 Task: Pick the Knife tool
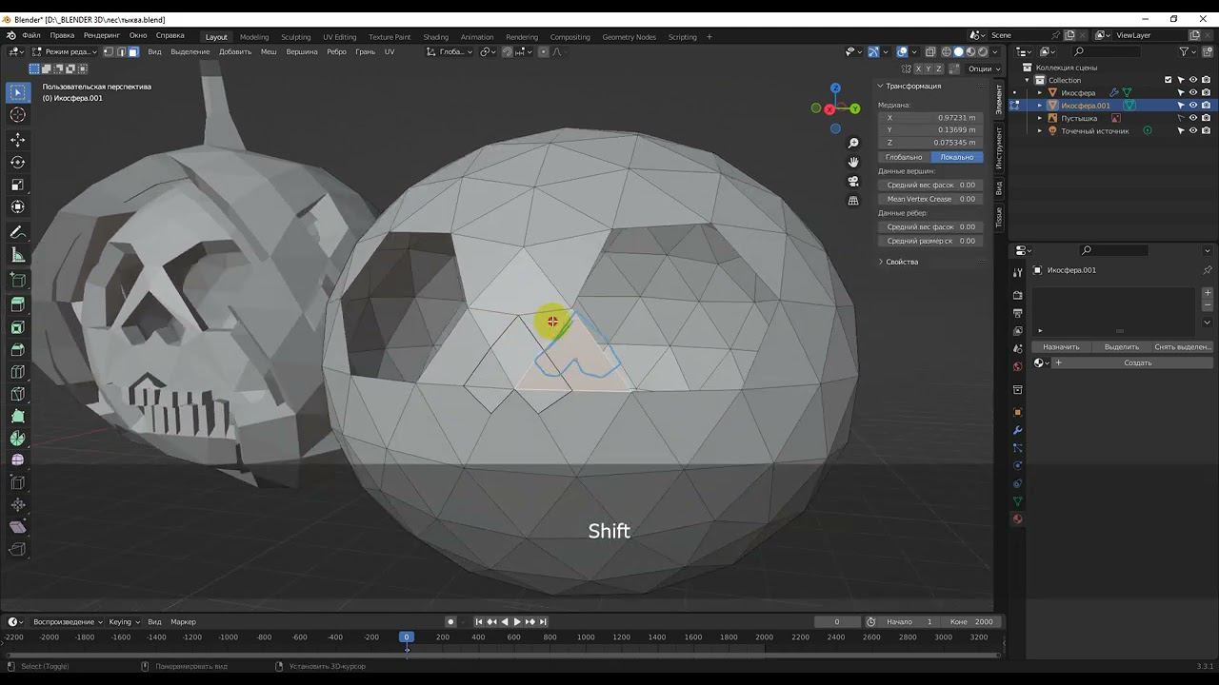point(18,394)
